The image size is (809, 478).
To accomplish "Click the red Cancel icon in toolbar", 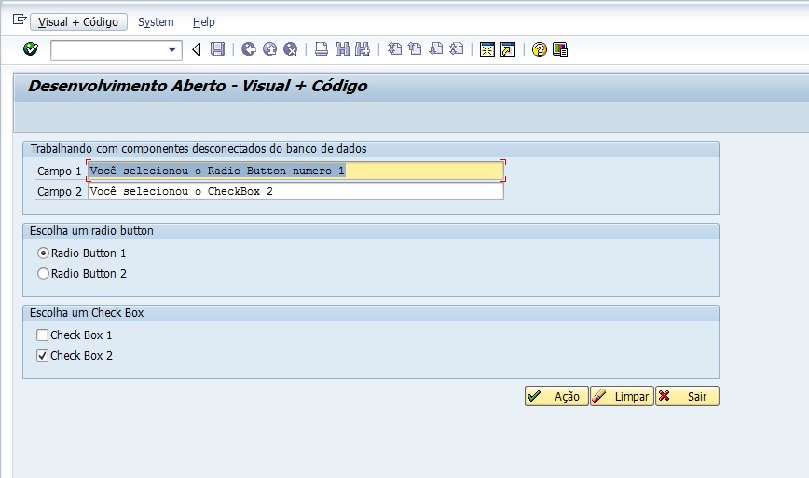I will coord(290,49).
